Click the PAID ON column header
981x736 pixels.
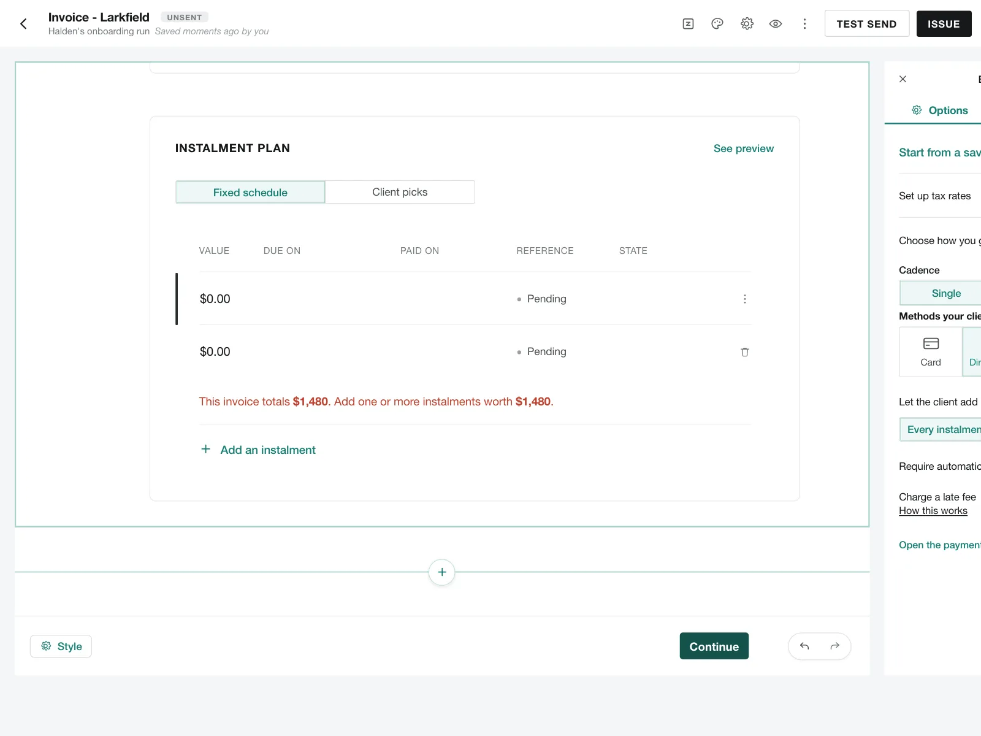(419, 251)
